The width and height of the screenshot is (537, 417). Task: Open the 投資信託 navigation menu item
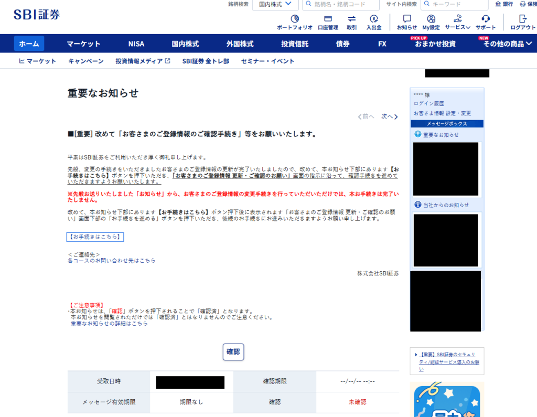(x=295, y=44)
